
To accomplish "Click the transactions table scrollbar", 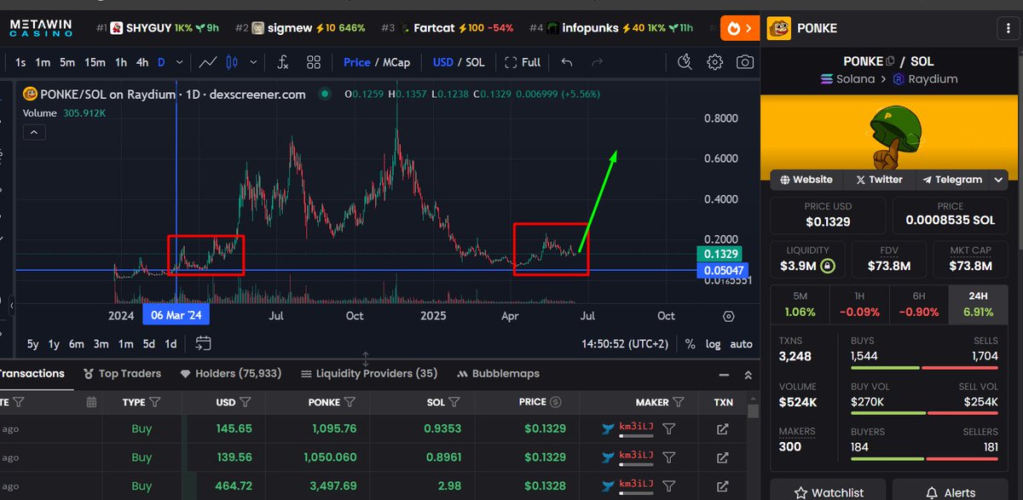I will (x=753, y=412).
